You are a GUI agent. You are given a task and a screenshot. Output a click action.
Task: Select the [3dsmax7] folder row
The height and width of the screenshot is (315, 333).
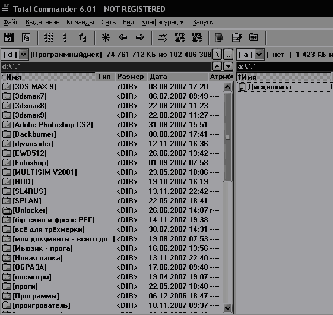pos(112,96)
